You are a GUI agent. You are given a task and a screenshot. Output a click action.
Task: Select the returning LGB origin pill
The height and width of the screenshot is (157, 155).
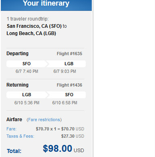(x=27, y=95)
